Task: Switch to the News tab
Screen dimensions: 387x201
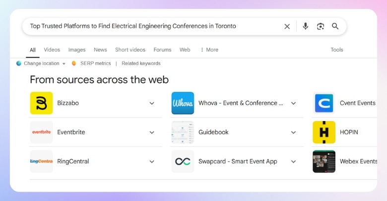Action: pyautogui.click(x=100, y=50)
